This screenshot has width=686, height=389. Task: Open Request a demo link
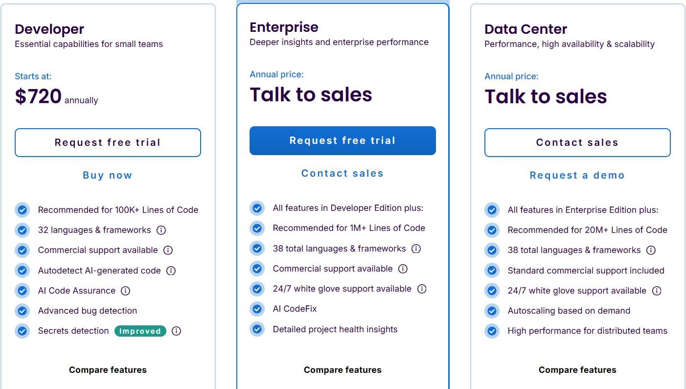(x=577, y=175)
